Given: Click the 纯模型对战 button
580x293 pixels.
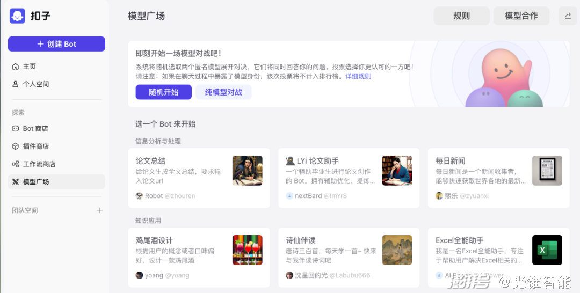Looking at the screenshot, I should click(223, 92).
